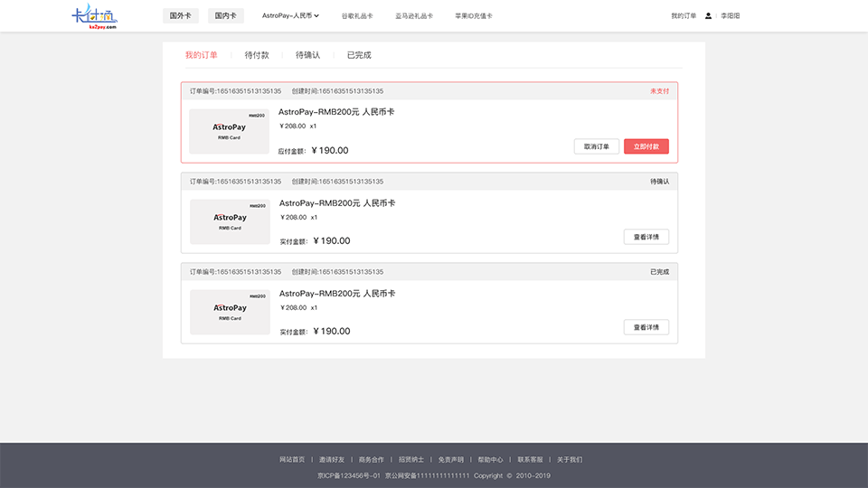The width and height of the screenshot is (868, 488).
Task: Click the user profile icon in the header
Action: [x=708, y=16]
